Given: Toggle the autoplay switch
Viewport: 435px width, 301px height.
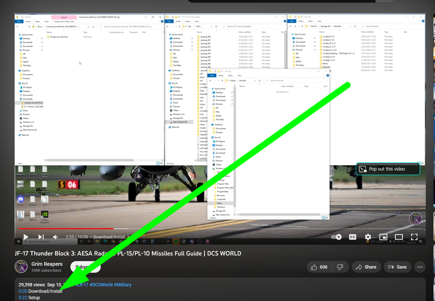Looking at the screenshot, I should point(336,237).
